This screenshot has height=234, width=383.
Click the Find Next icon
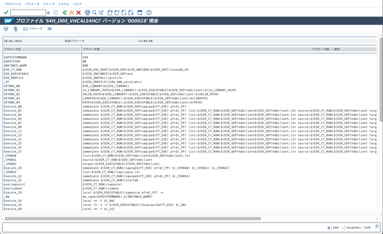pyautogui.click(x=101, y=12)
